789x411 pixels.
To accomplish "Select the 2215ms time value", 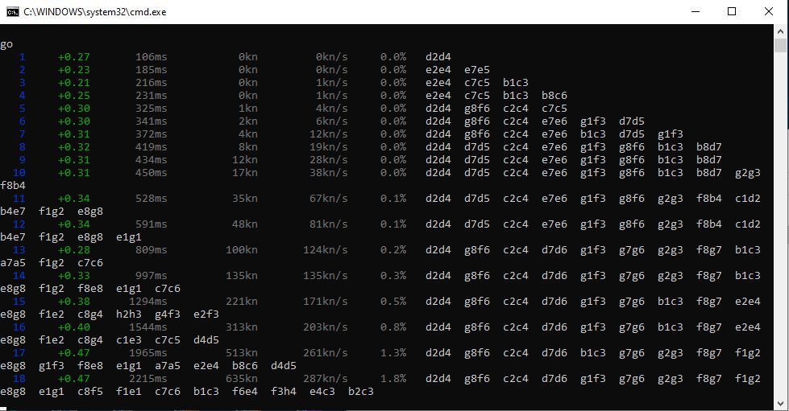I will [148, 378].
